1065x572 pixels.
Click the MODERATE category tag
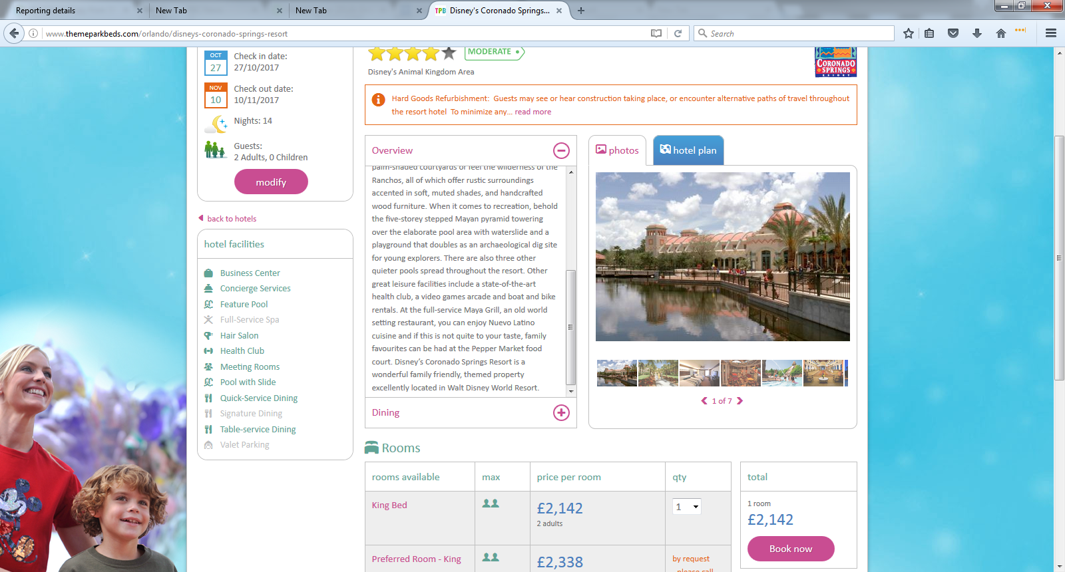495,52
